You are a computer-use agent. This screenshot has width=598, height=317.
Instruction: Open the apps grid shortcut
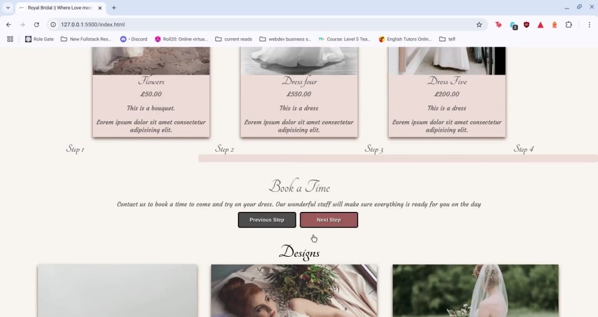point(10,39)
